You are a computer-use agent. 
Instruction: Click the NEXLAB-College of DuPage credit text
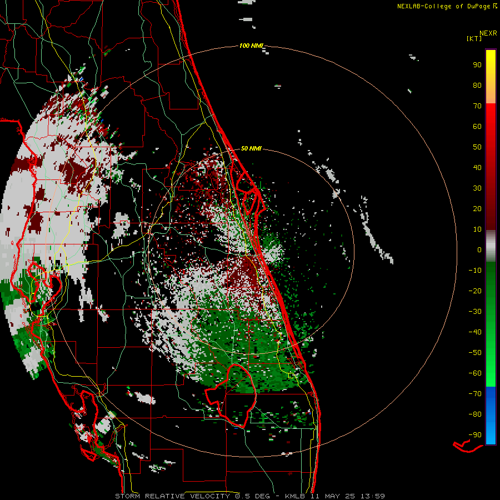[x=444, y=6]
